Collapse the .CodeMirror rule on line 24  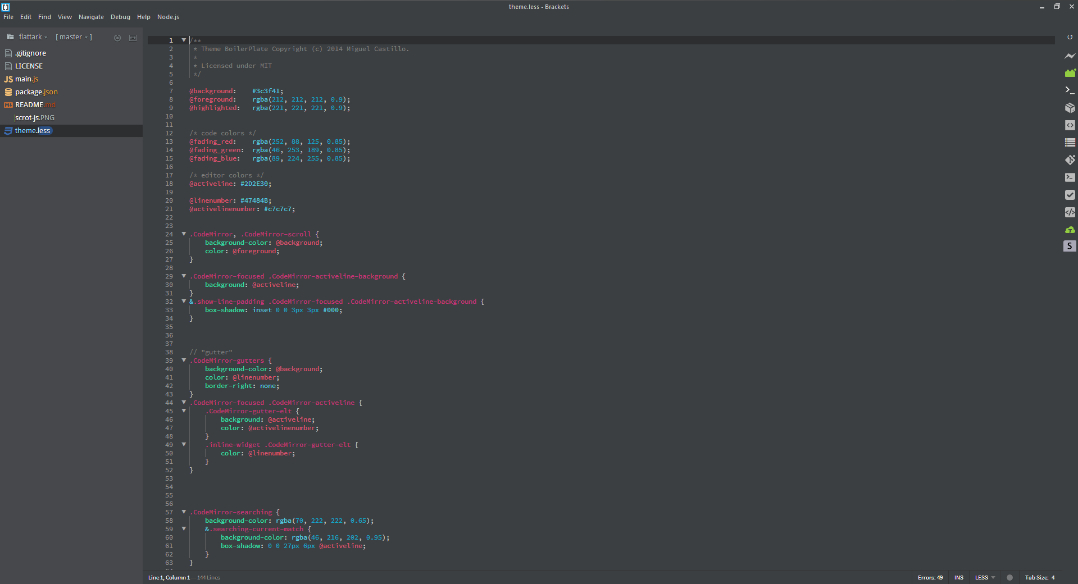pyautogui.click(x=184, y=234)
